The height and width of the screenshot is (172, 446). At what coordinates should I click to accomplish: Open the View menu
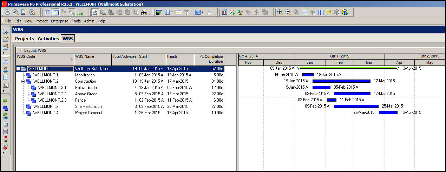coord(28,21)
